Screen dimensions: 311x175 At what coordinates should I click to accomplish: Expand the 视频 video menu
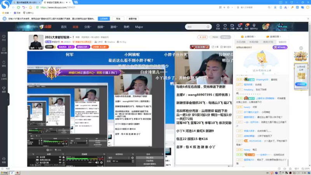pyautogui.click(x=101, y=27)
